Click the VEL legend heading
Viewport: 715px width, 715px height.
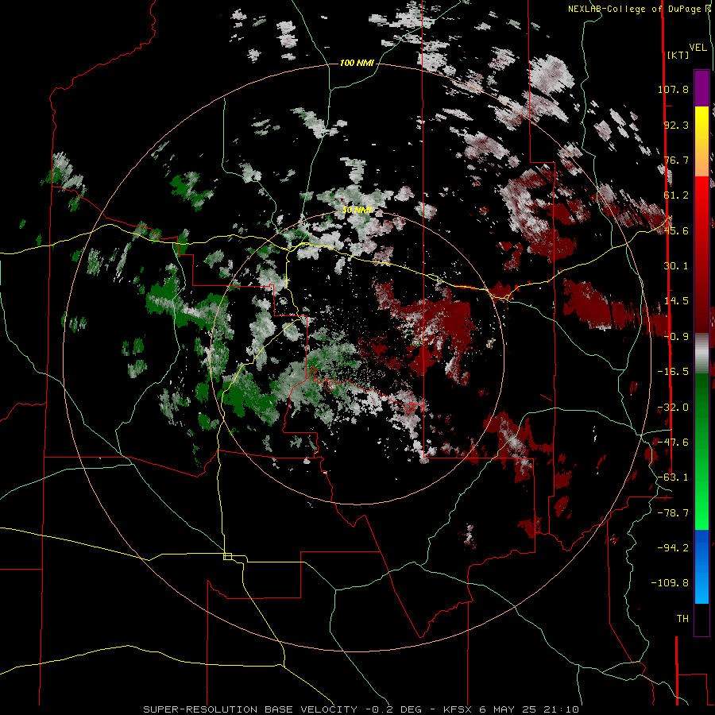click(698, 48)
